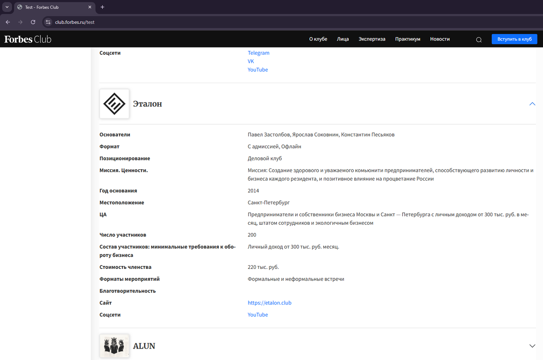Viewport: 543px width, 360px height.
Task: Click the Форматы мероприятий label
Action: [130, 279]
